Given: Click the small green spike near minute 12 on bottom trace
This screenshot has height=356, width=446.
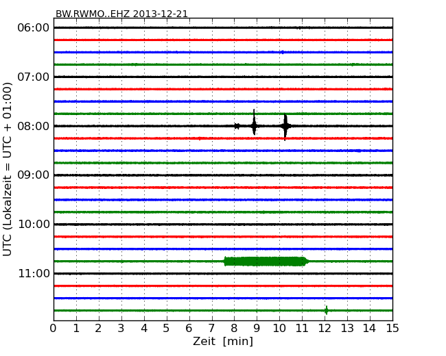Looking at the screenshot, I should 326,310.
